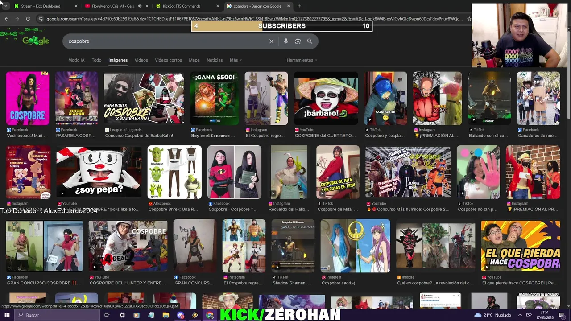This screenshot has height=321, width=571.
Task: Switch to Modo IA tab
Action: [x=76, y=60]
